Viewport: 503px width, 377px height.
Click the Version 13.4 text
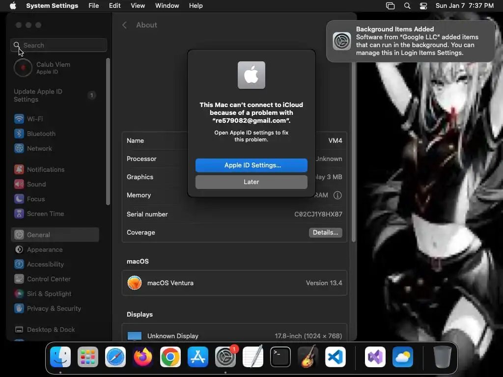pyautogui.click(x=324, y=283)
